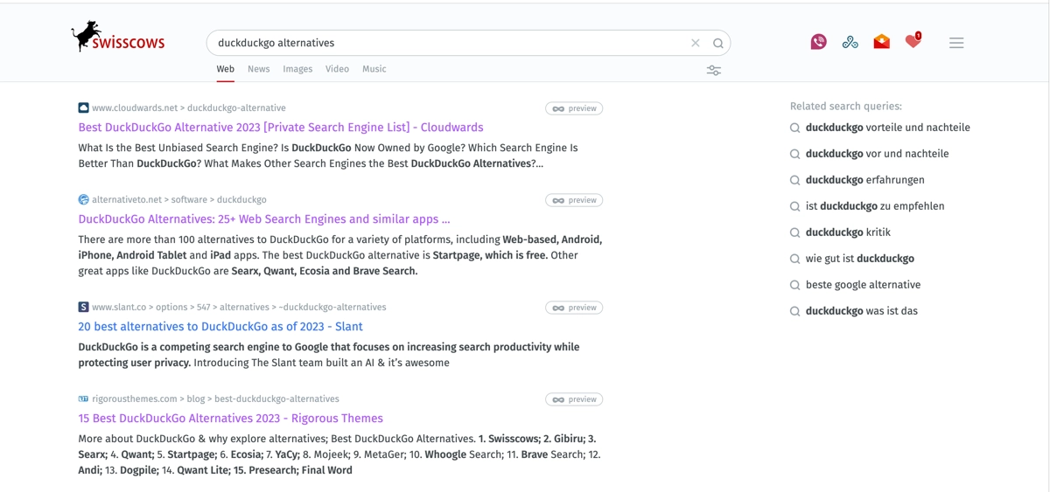This screenshot has height=492, width=1050.
Task: Click the www.slant.co URL breadcrumb
Action: pyautogui.click(x=239, y=308)
